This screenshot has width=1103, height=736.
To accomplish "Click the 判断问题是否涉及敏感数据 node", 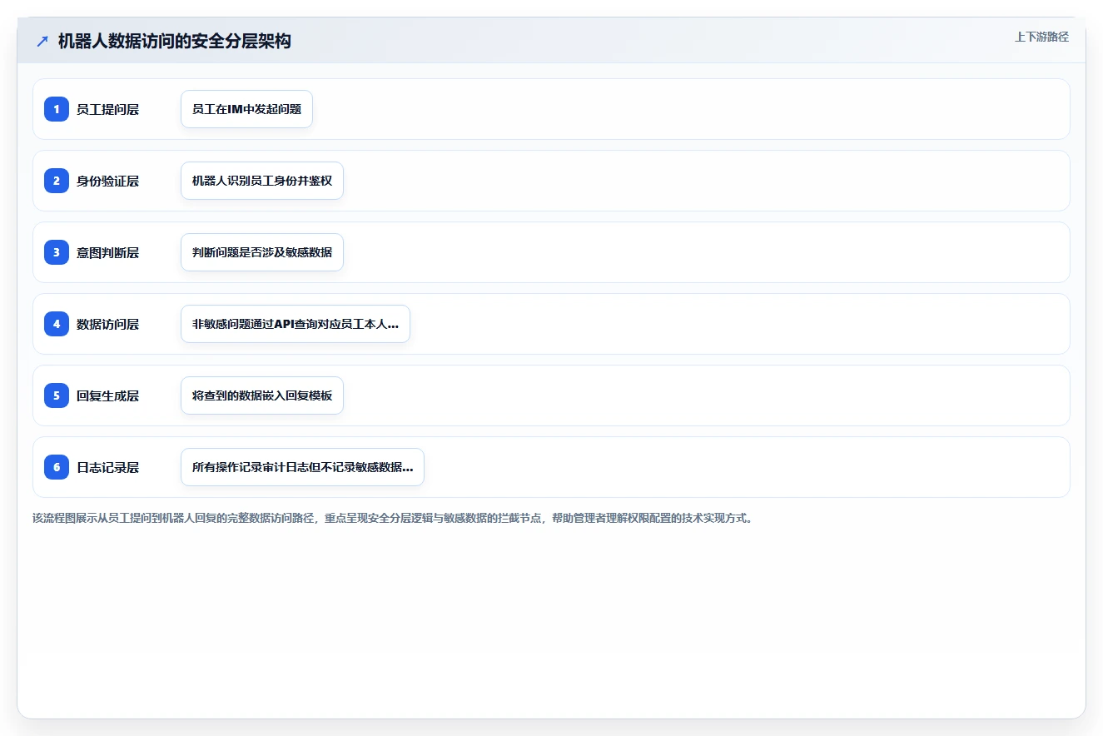I will click(x=262, y=252).
